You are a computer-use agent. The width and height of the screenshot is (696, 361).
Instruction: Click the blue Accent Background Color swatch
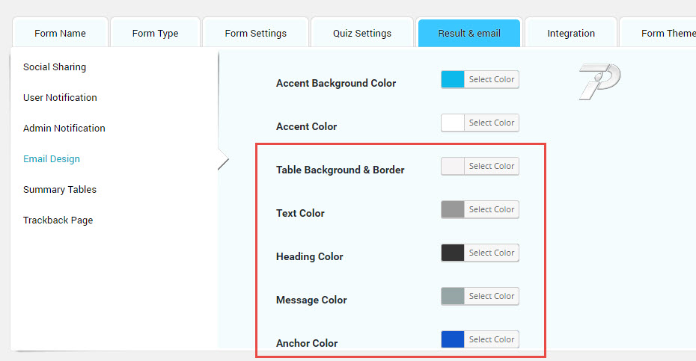click(453, 79)
